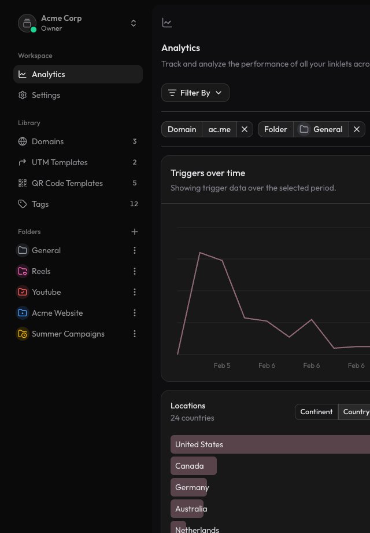Click the Reels folder icon
The height and width of the screenshot is (533, 370).
click(x=23, y=271)
